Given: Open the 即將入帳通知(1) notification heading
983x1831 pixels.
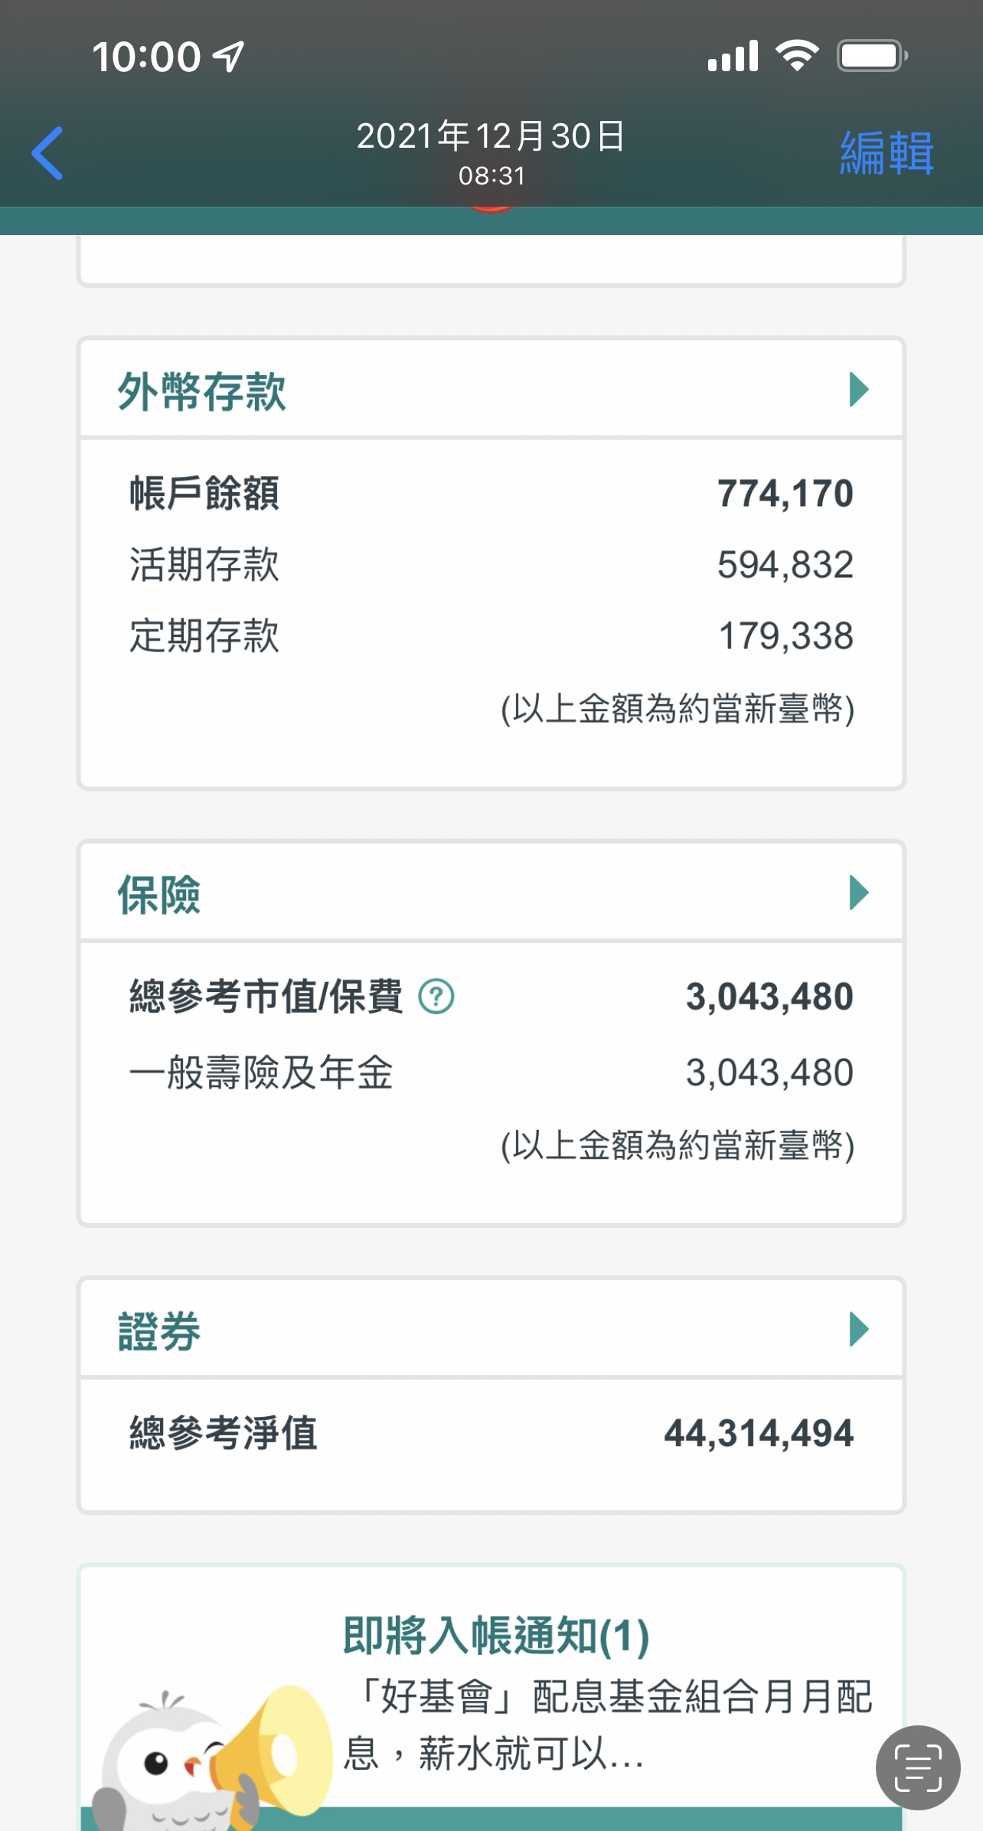Looking at the screenshot, I should click(x=496, y=1635).
